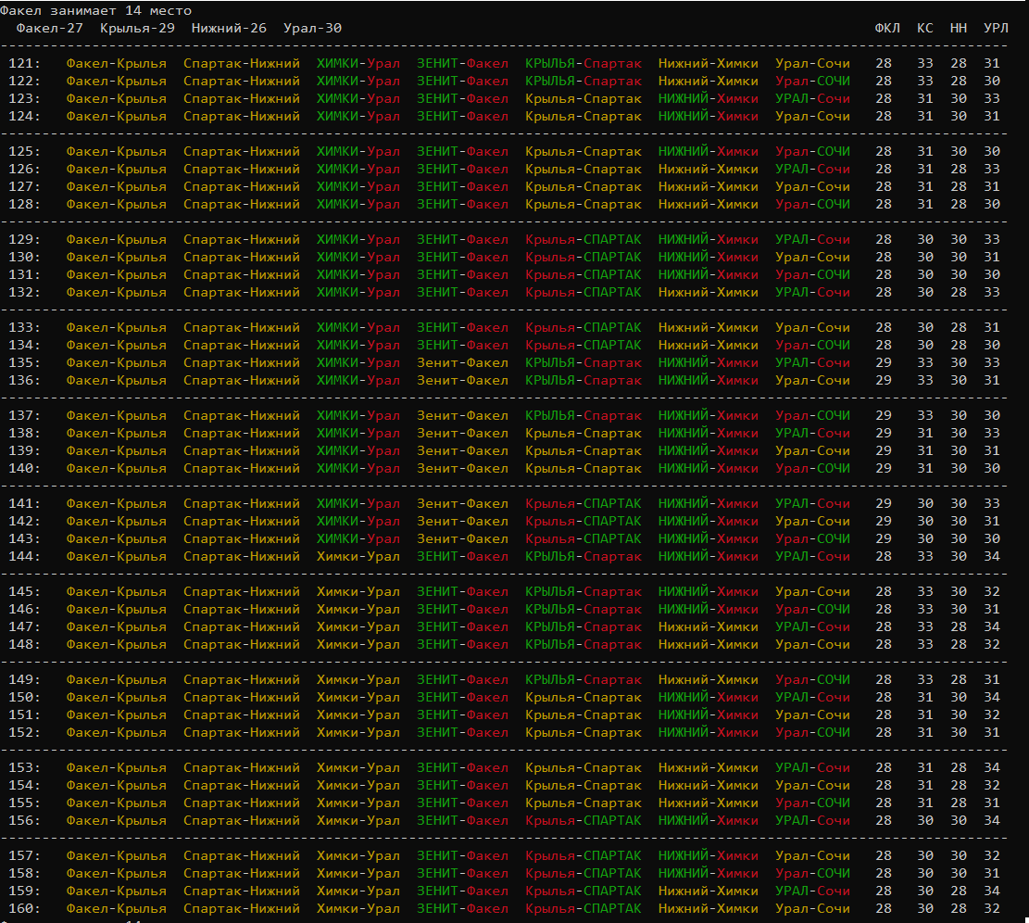
Task: Click row number "141:"
Action: point(24,503)
